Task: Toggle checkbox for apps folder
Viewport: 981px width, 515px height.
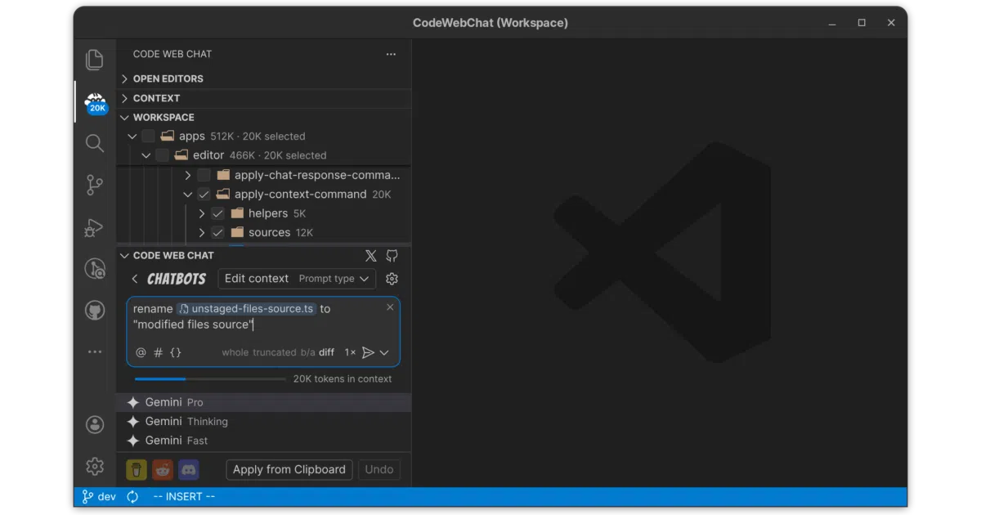Action: click(x=148, y=137)
